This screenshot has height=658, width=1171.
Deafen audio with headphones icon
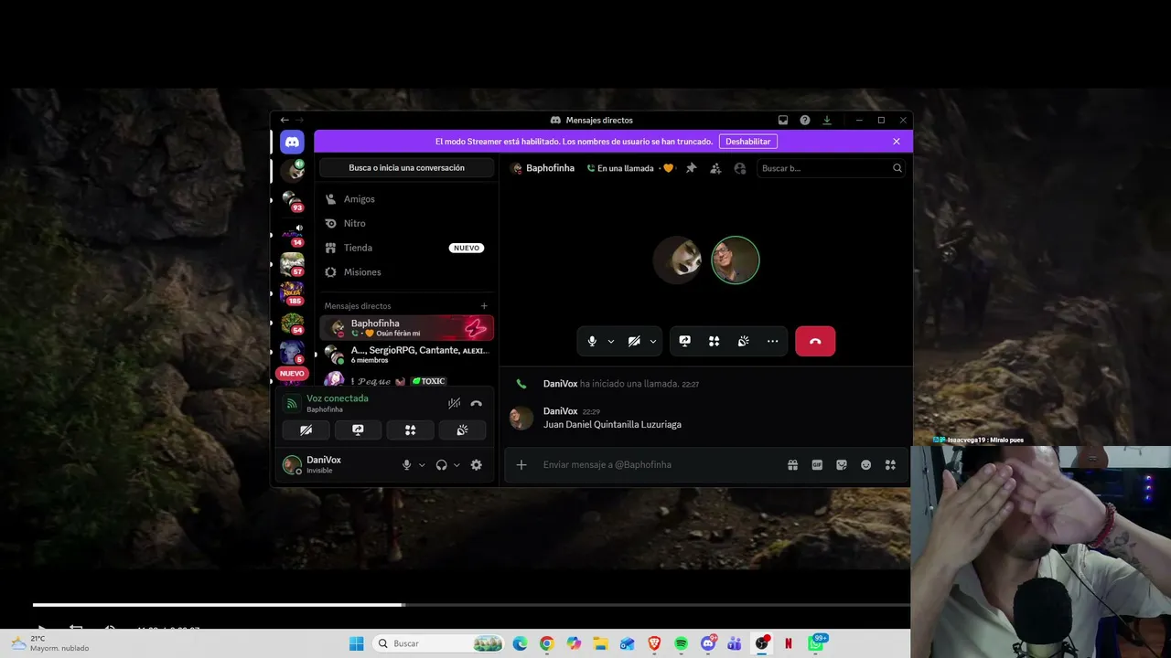[442, 465]
